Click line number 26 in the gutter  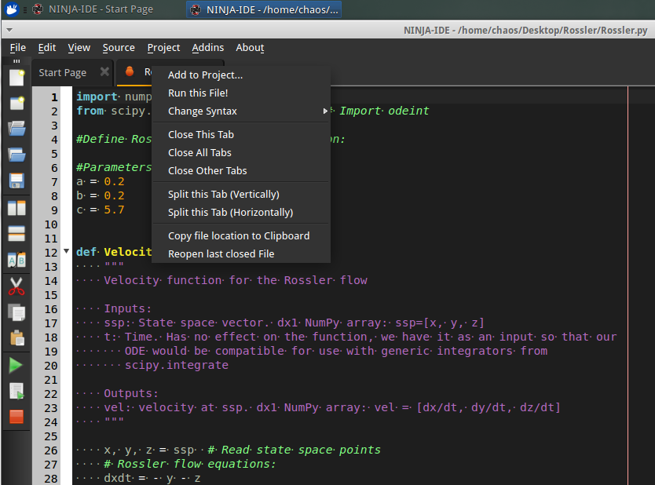[x=51, y=450]
